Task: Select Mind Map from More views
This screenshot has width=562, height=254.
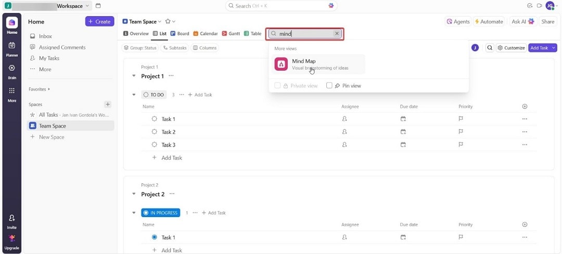Action: pos(318,64)
